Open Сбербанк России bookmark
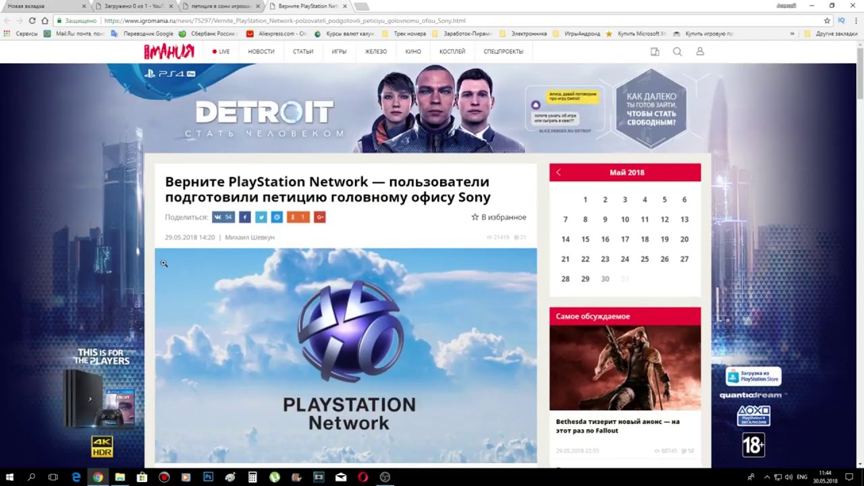 pos(208,33)
